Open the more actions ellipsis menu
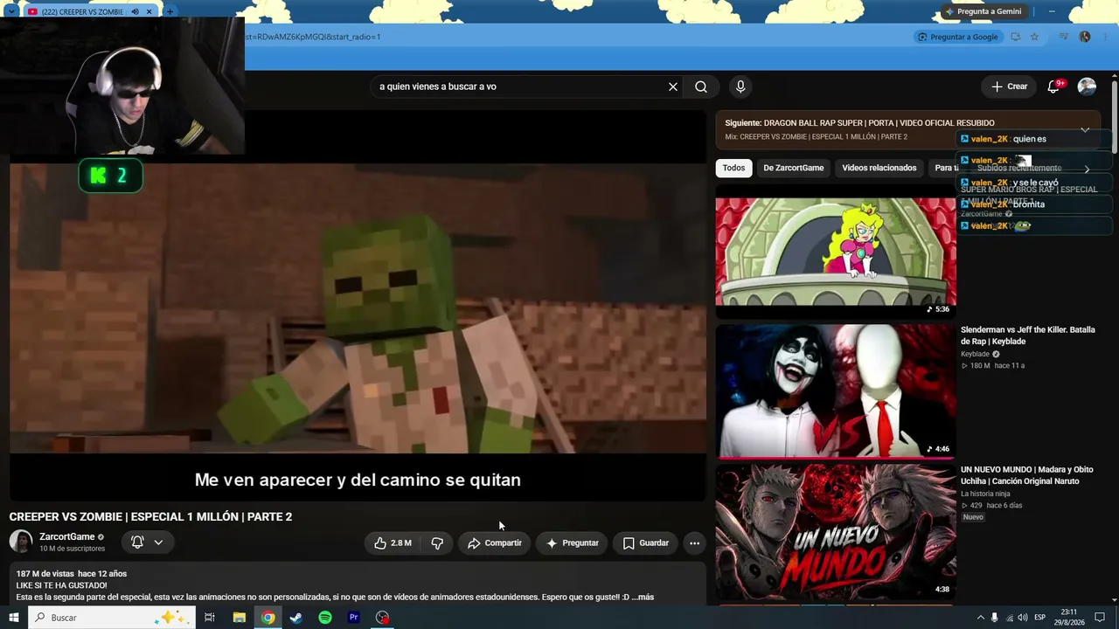 tap(694, 543)
